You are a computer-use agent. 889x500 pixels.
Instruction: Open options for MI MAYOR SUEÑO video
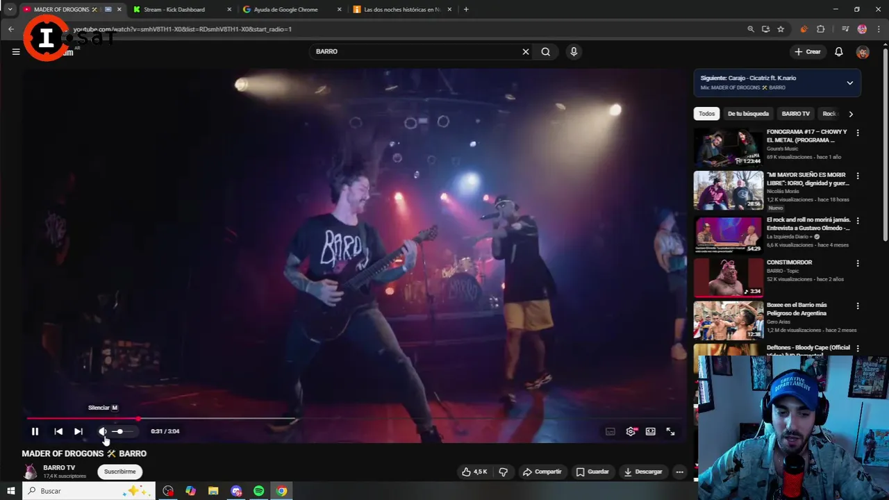[858, 176]
